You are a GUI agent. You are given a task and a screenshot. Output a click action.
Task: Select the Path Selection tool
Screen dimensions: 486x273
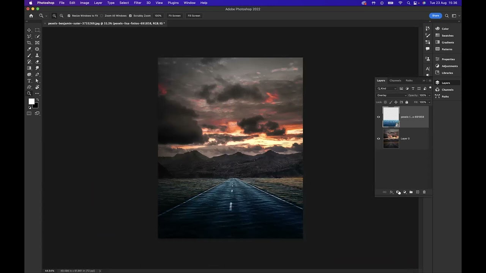click(37, 81)
